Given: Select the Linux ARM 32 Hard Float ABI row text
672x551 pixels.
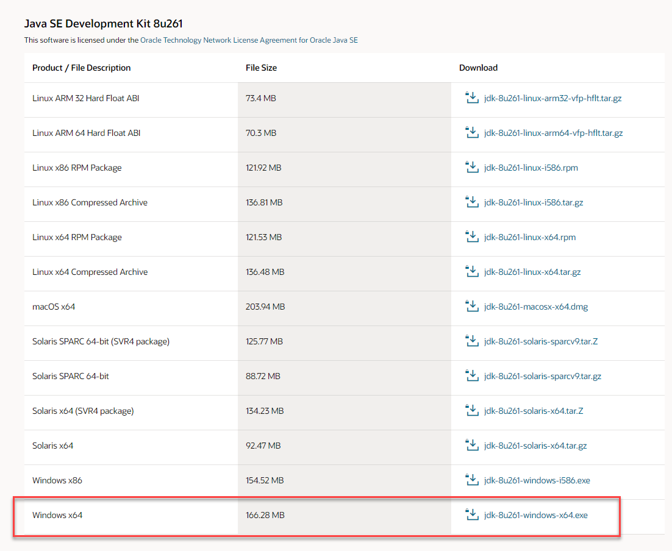Looking at the screenshot, I should click(86, 98).
